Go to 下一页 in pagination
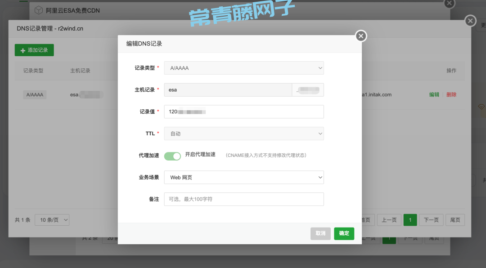Screen dimensions: 486x268 (431, 220)
